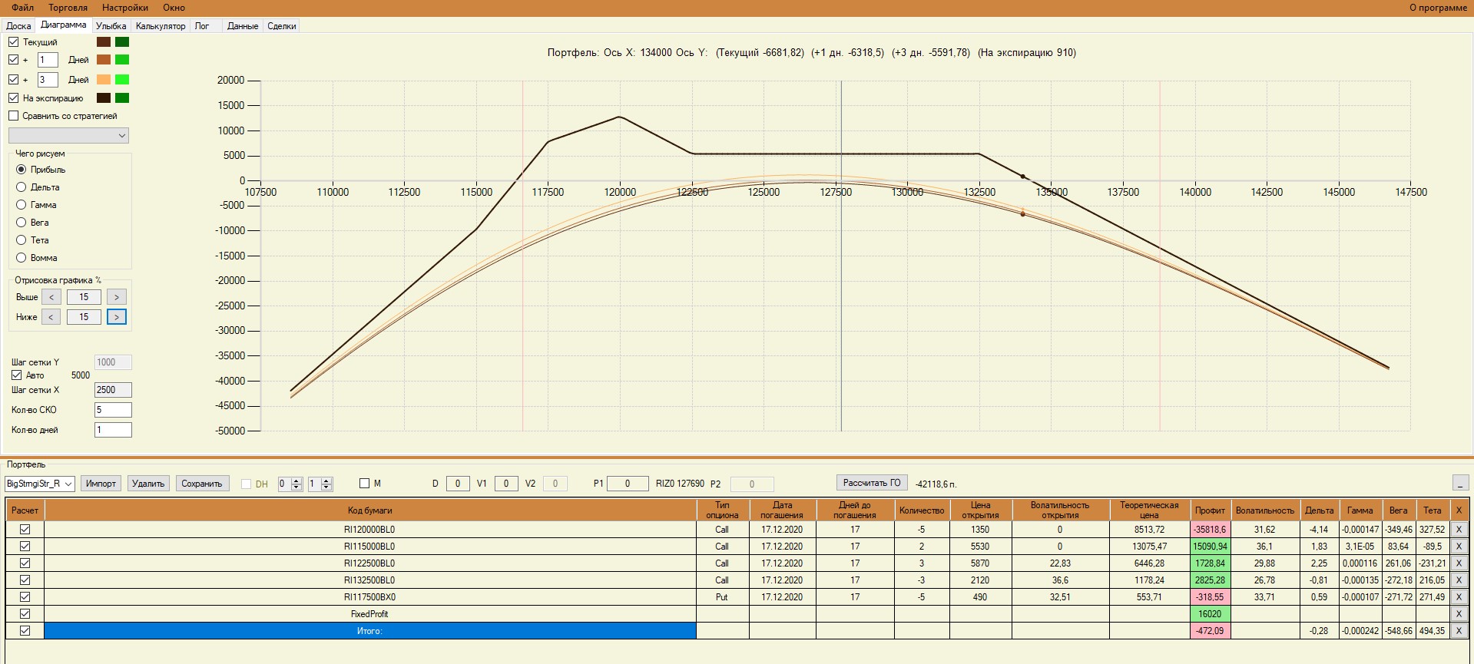Delete the RI117500BX0 put row with X
Viewport: 1474px width, 664px height.
pos(1459,597)
